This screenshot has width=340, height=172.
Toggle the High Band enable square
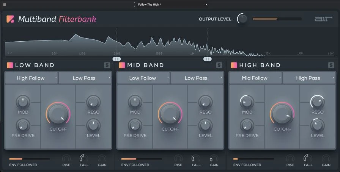click(234, 65)
